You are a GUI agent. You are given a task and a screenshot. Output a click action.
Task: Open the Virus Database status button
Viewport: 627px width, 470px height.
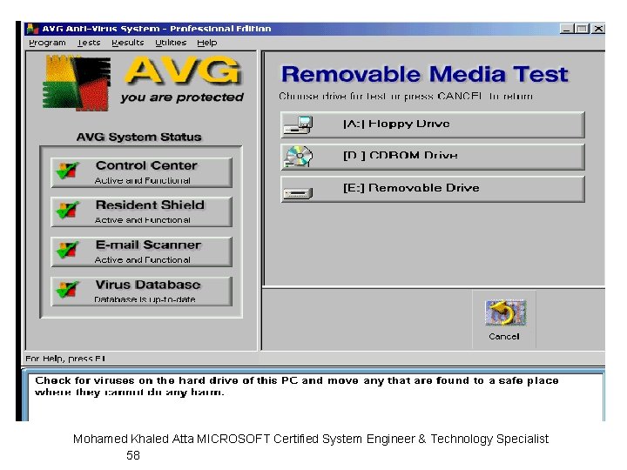click(141, 292)
